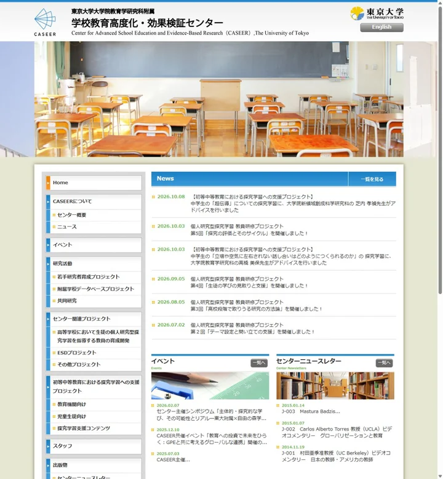Open newsletter J-001 村田亜季准教授
Image resolution: width=443 pixels, height=479 pixels.
click(x=336, y=456)
